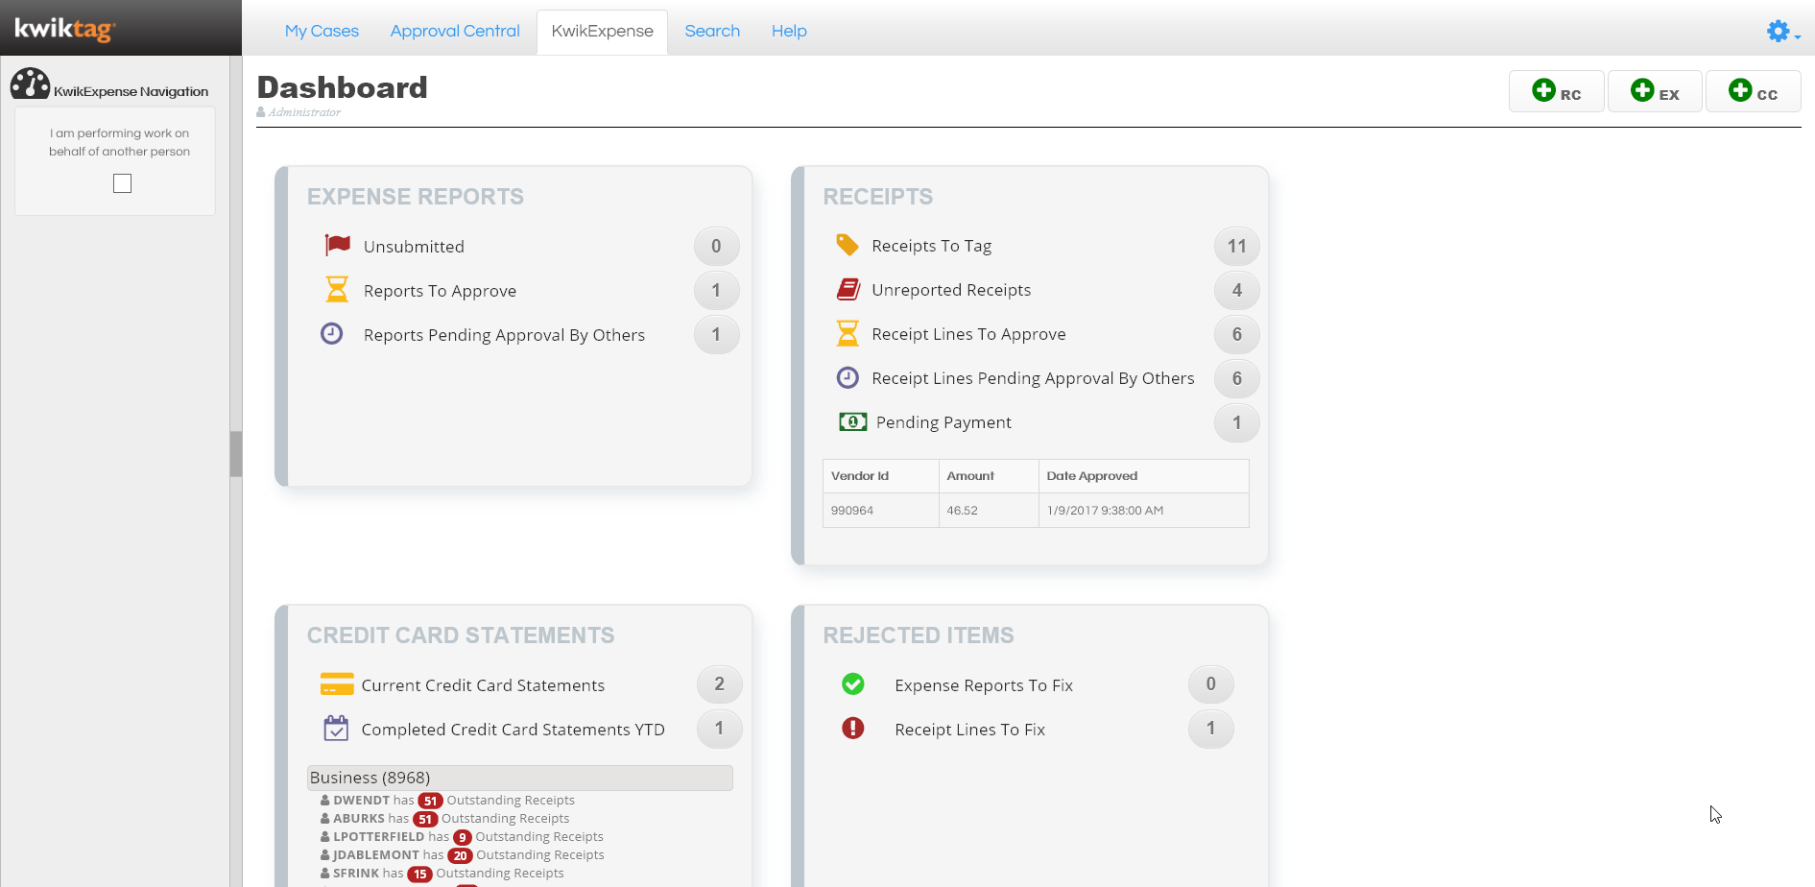Click the KwikExpense Navigation dashboard gauge icon

(30, 84)
